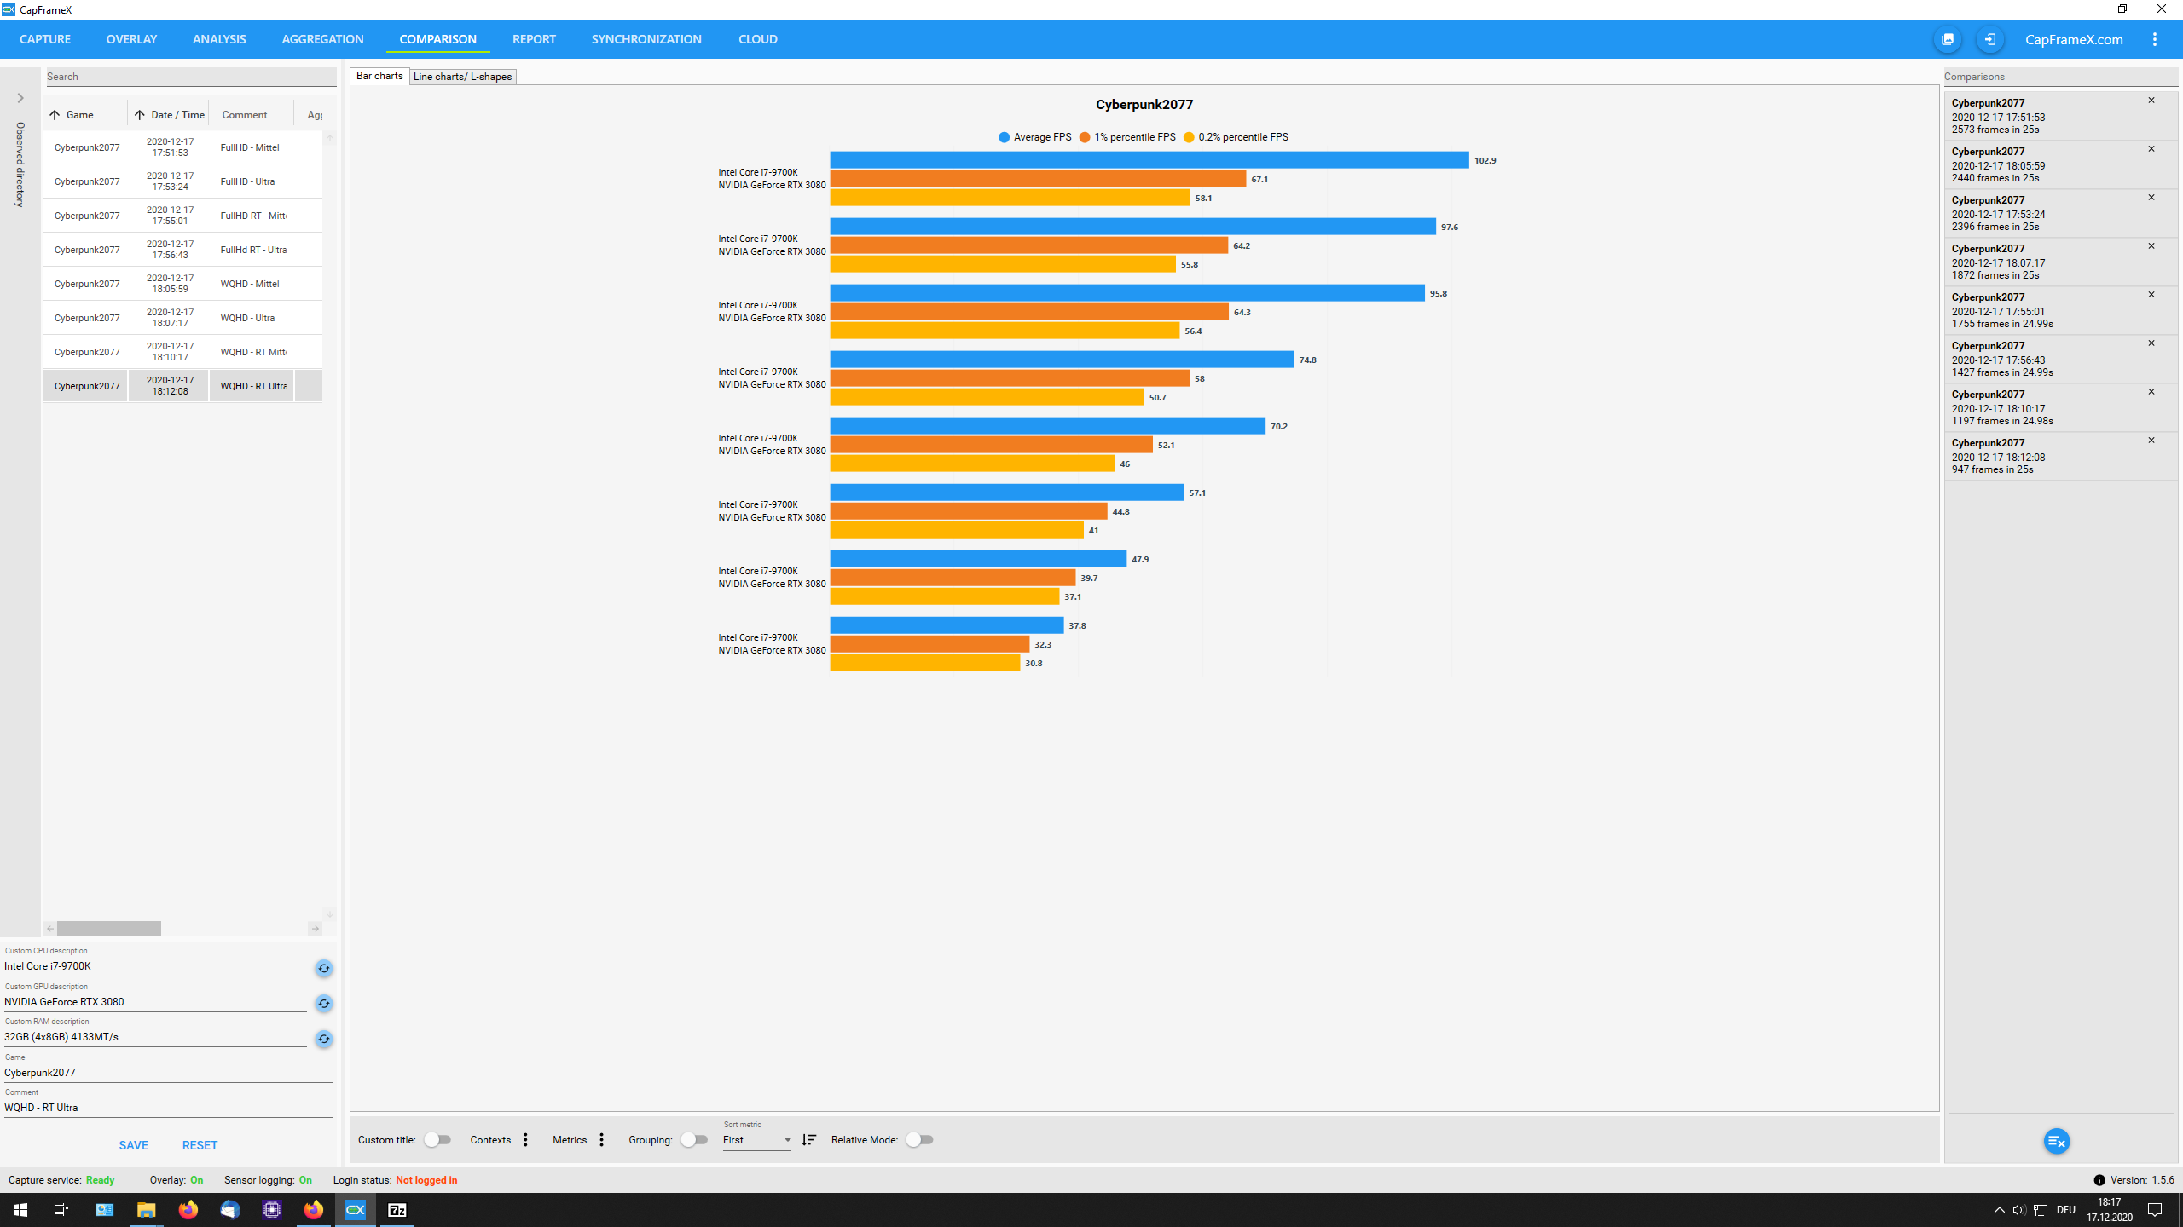Viewport: 2183px width, 1227px height.
Task: Toggle the sort order icon beside Sort metric
Action: (x=808, y=1140)
